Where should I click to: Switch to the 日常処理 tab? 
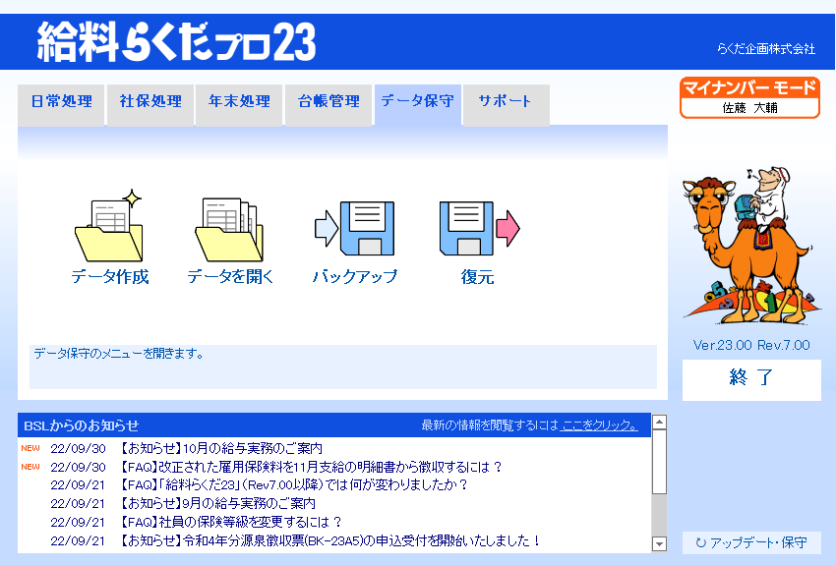[61, 104]
